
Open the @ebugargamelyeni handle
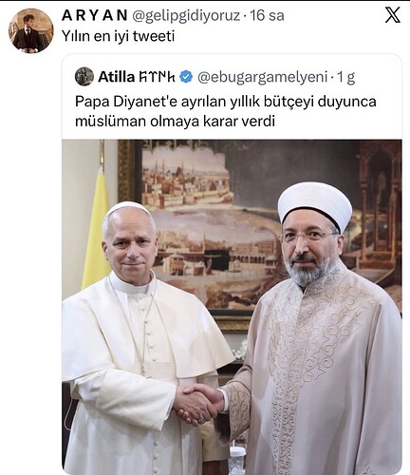(262, 77)
